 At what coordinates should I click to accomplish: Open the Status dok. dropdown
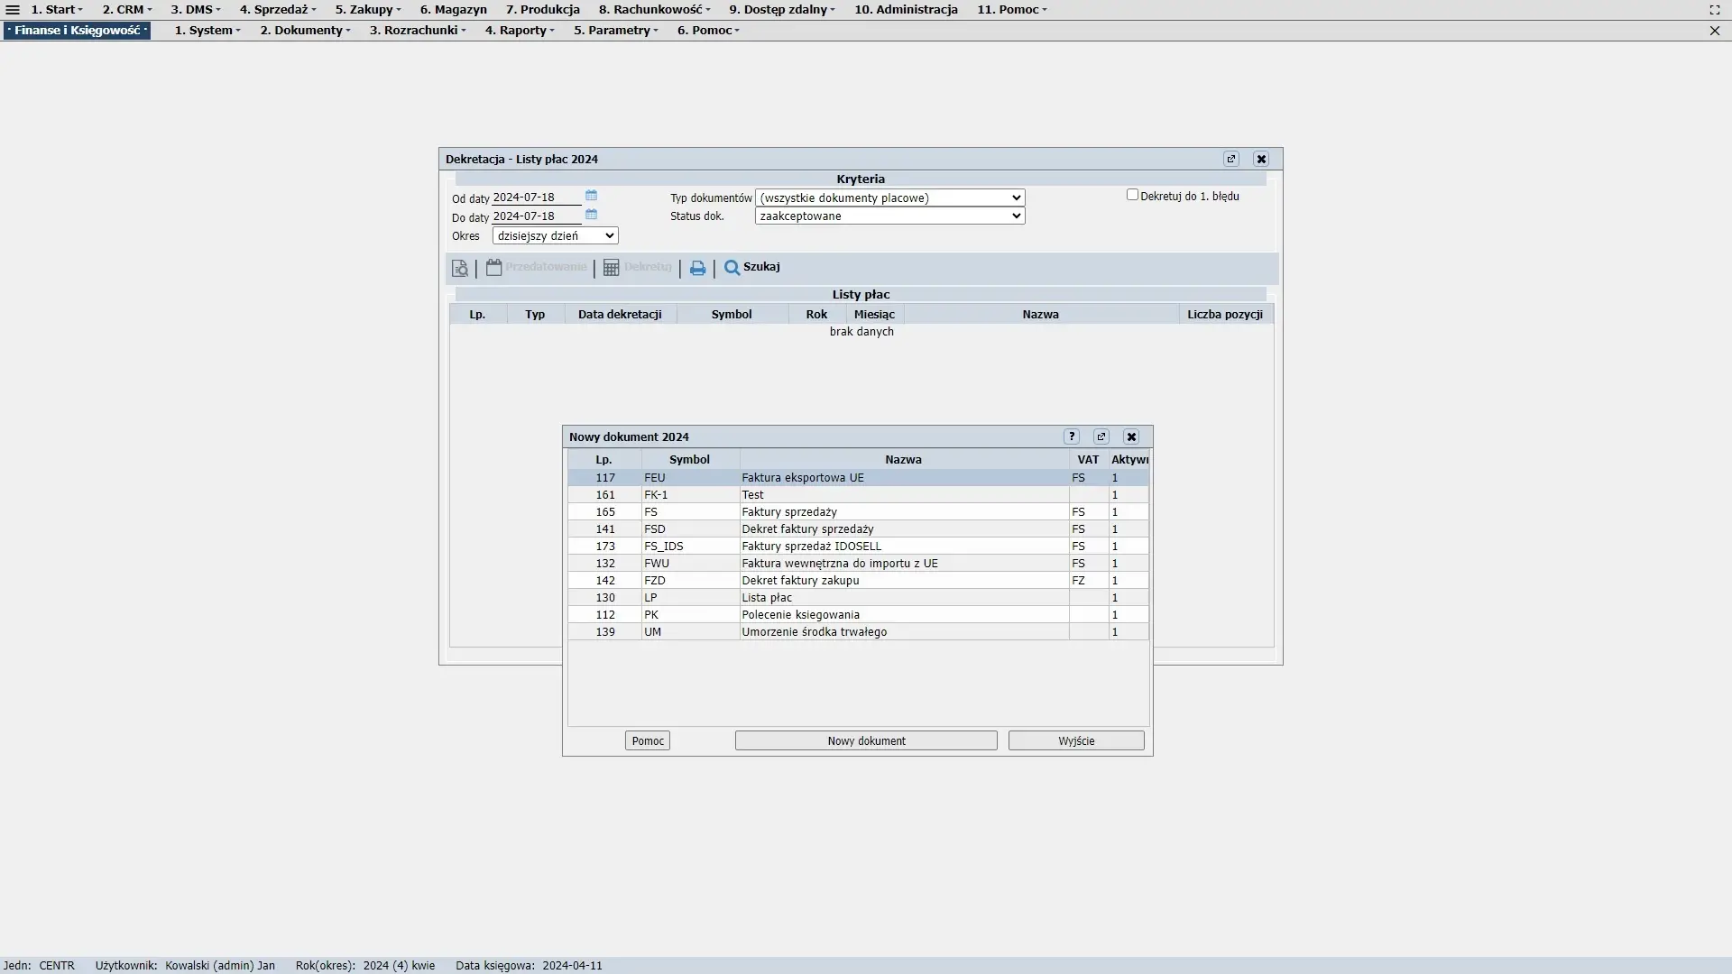pos(889,216)
